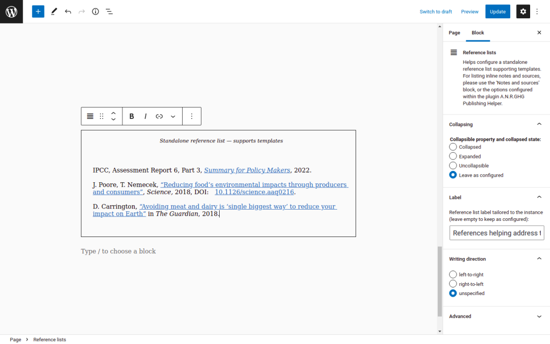Redo the undone change
This screenshot has height=344, width=550.
(x=82, y=12)
